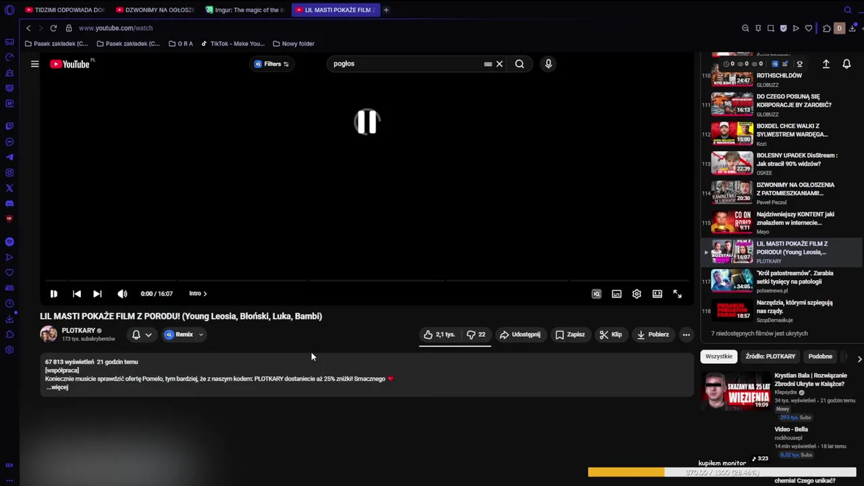Open a new browser tab with plus

click(386, 10)
